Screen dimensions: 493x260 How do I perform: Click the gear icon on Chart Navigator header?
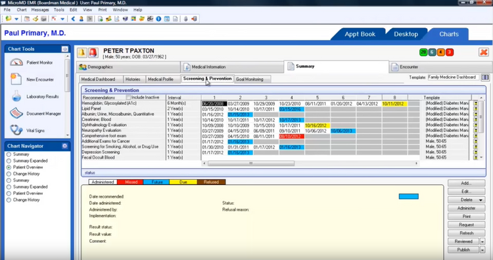(x=65, y=146)
